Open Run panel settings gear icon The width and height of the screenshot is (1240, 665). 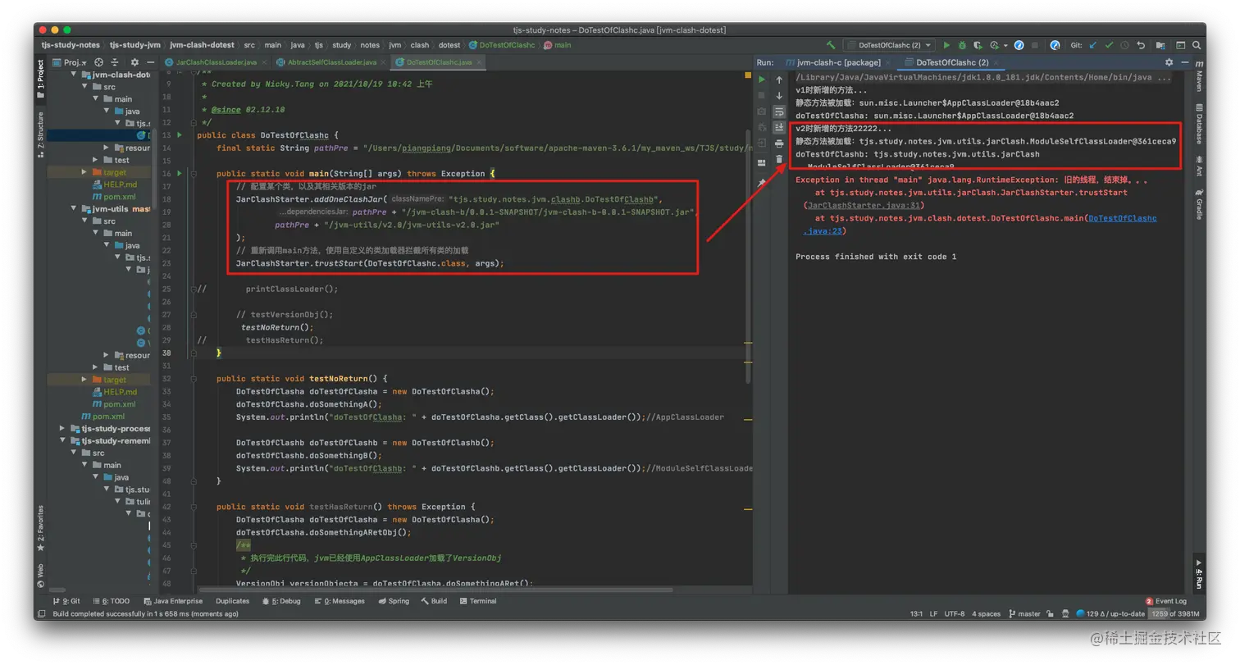coord(1169,62)
